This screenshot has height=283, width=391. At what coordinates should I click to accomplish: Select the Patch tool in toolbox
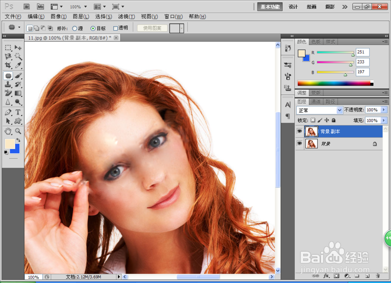pyautogui.click(x=8, y=75)
